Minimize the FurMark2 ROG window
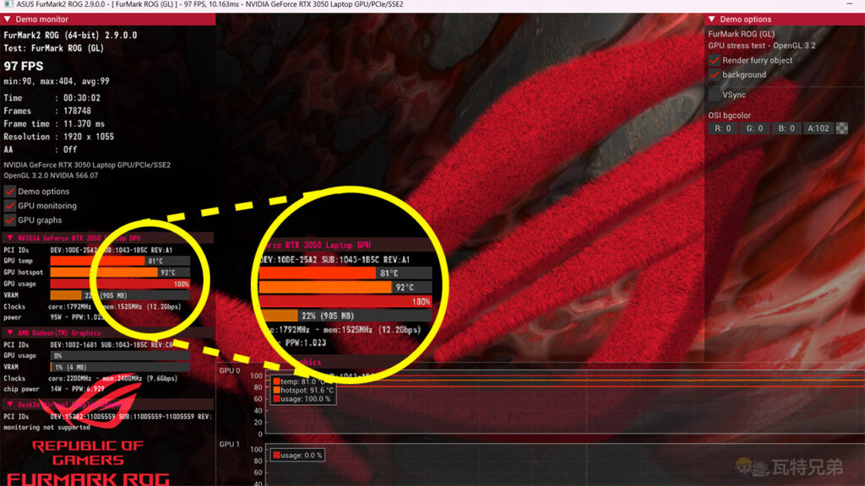The height and width of the screenshot is (486, 865). click(849, 4)
